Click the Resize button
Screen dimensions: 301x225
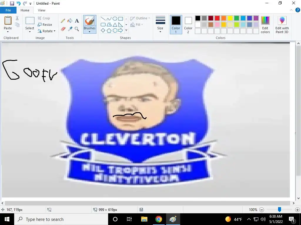click(45, 25)
